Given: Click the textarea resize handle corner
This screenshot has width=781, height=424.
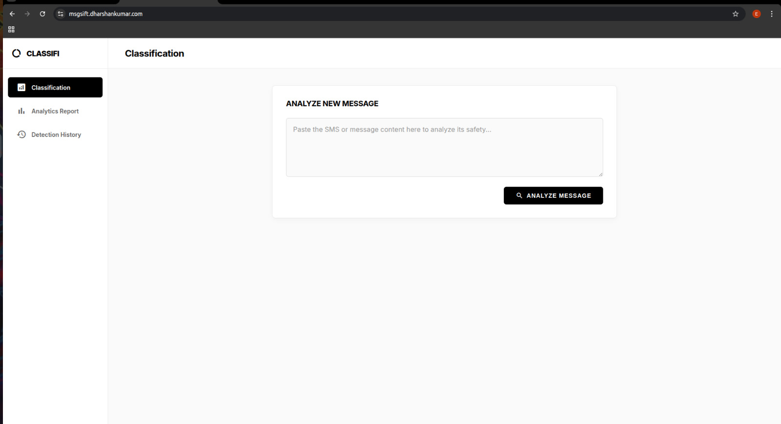Looking at the screenshot, I should [600, 174].
